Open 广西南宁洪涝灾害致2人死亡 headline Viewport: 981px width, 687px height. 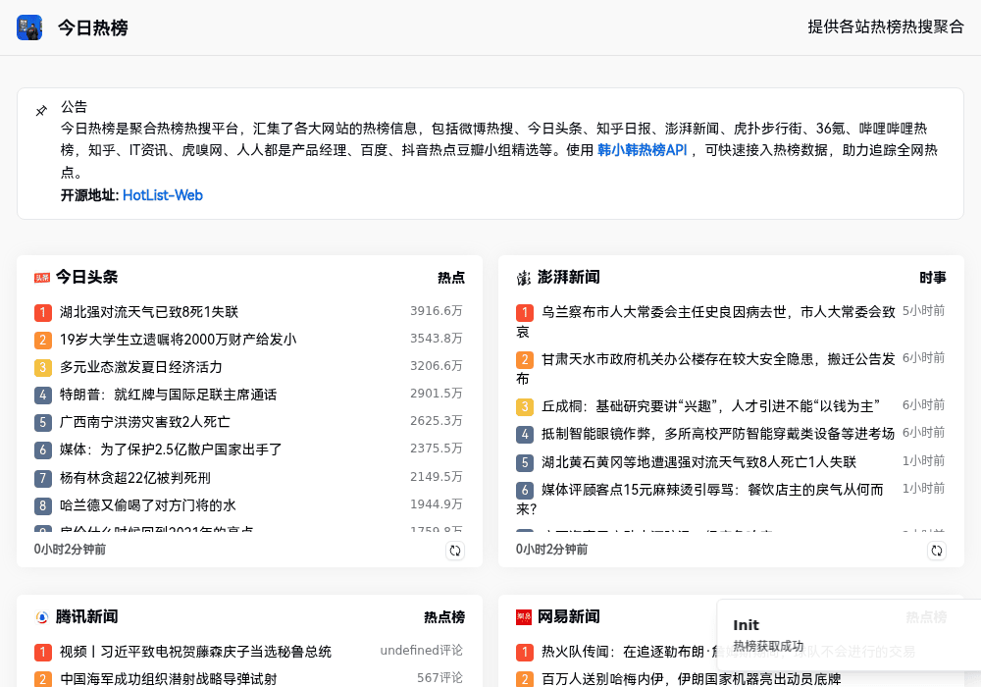144,422
